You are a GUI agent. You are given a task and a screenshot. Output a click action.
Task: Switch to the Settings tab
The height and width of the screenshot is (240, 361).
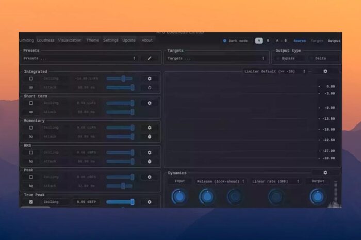point(110,40)
